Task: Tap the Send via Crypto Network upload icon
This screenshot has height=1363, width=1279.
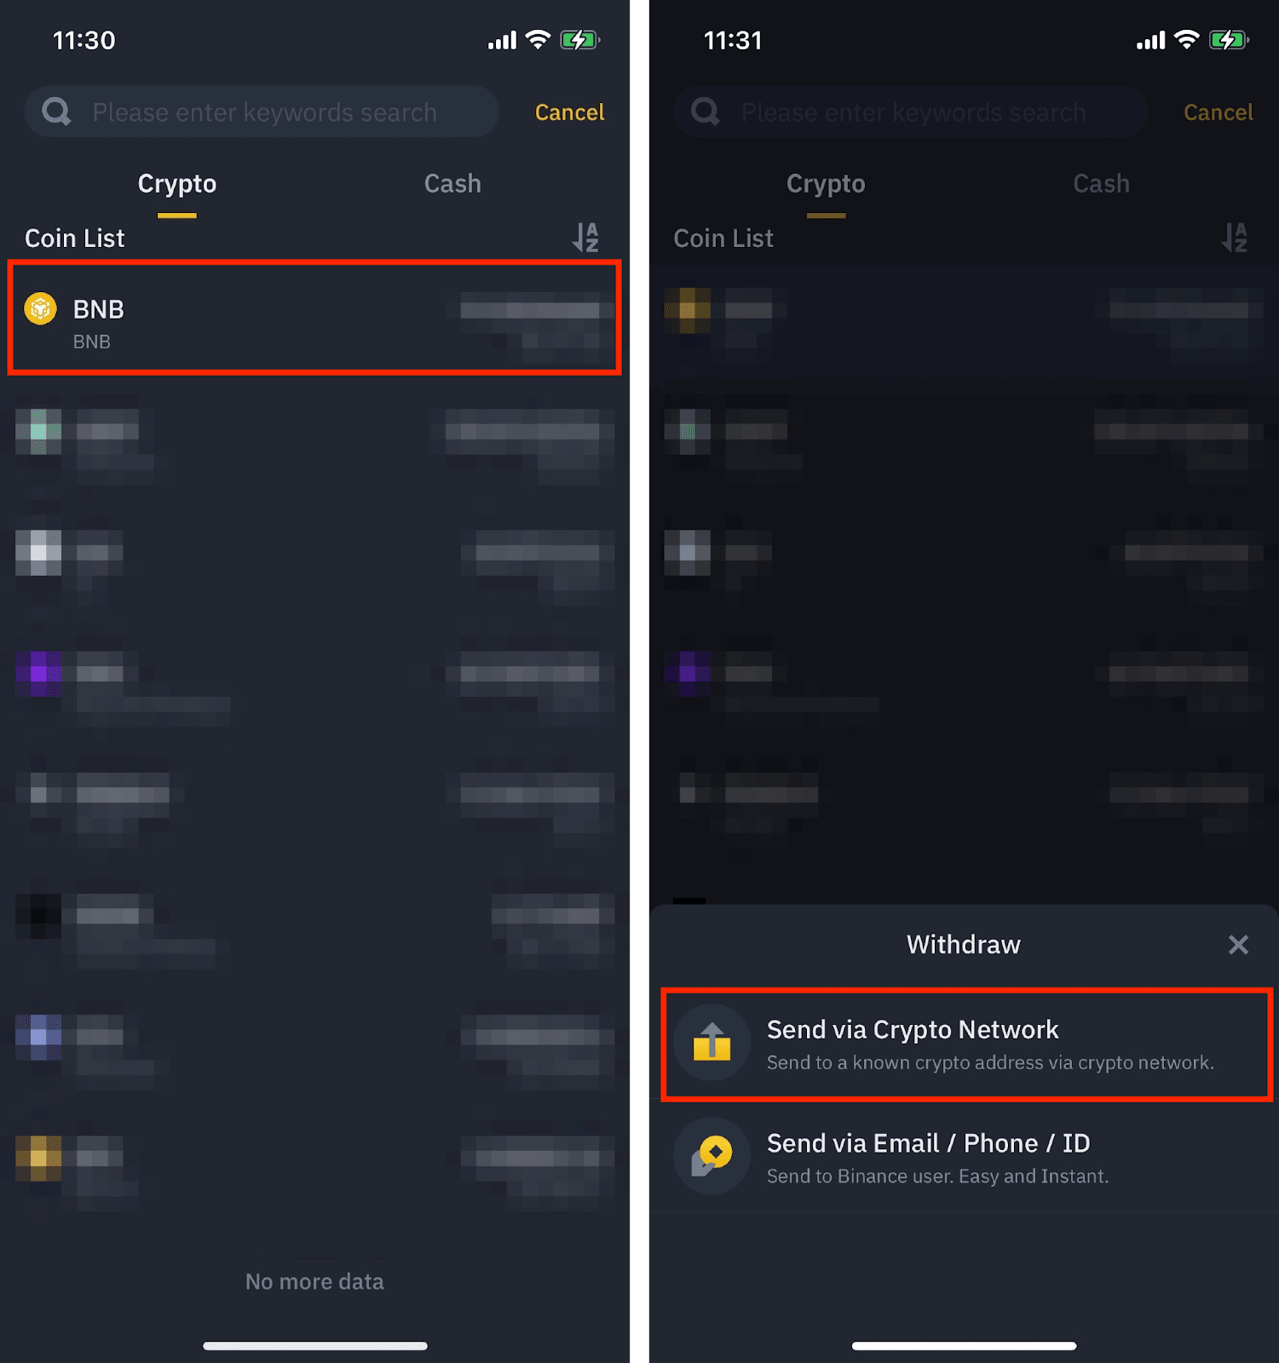Action: (712, 1043)
